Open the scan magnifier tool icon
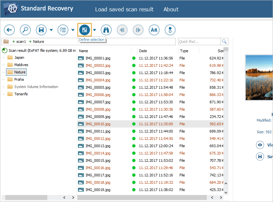Screen dimensions: 273x202 point(25,30)
